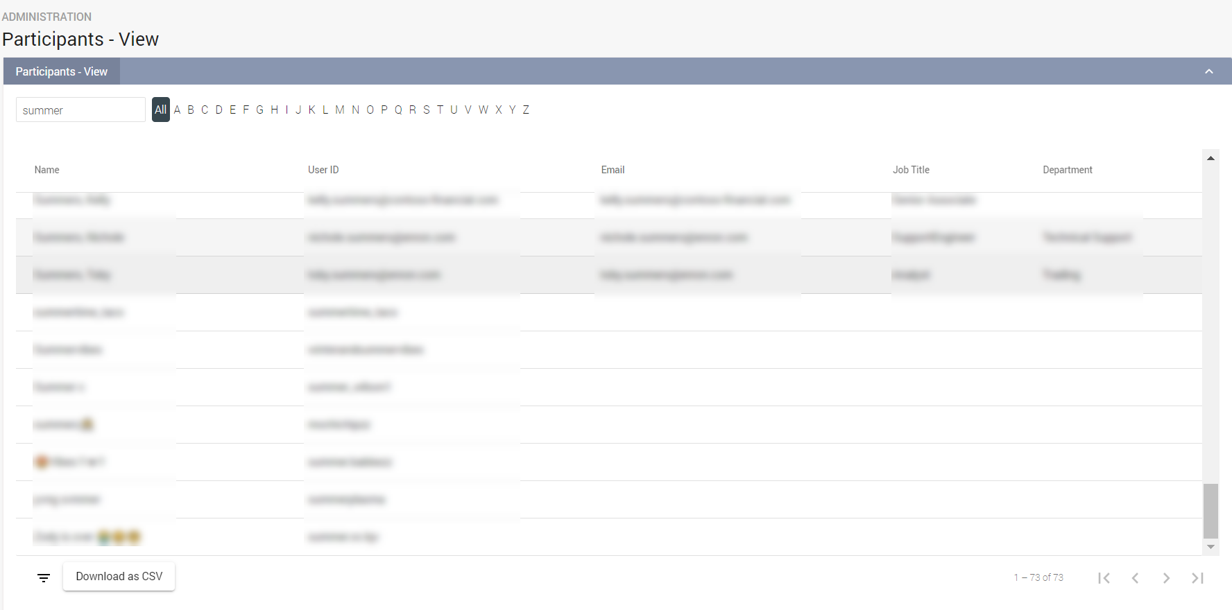Filter participants by letter L
Image resolution: width=1232 pixels, height=610 pixels.
pos(325,110)
